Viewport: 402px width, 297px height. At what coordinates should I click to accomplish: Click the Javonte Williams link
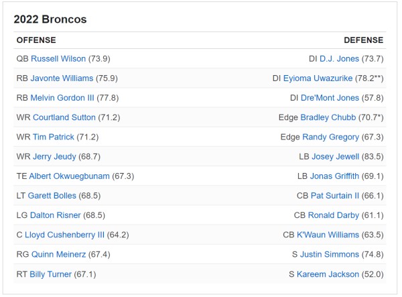tap(62, 78)
